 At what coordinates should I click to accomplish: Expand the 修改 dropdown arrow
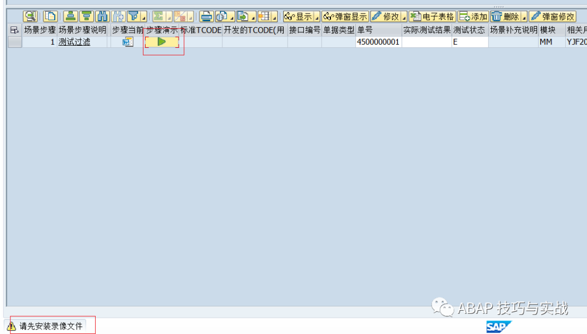pyautogui.click(x=404, y=17)
